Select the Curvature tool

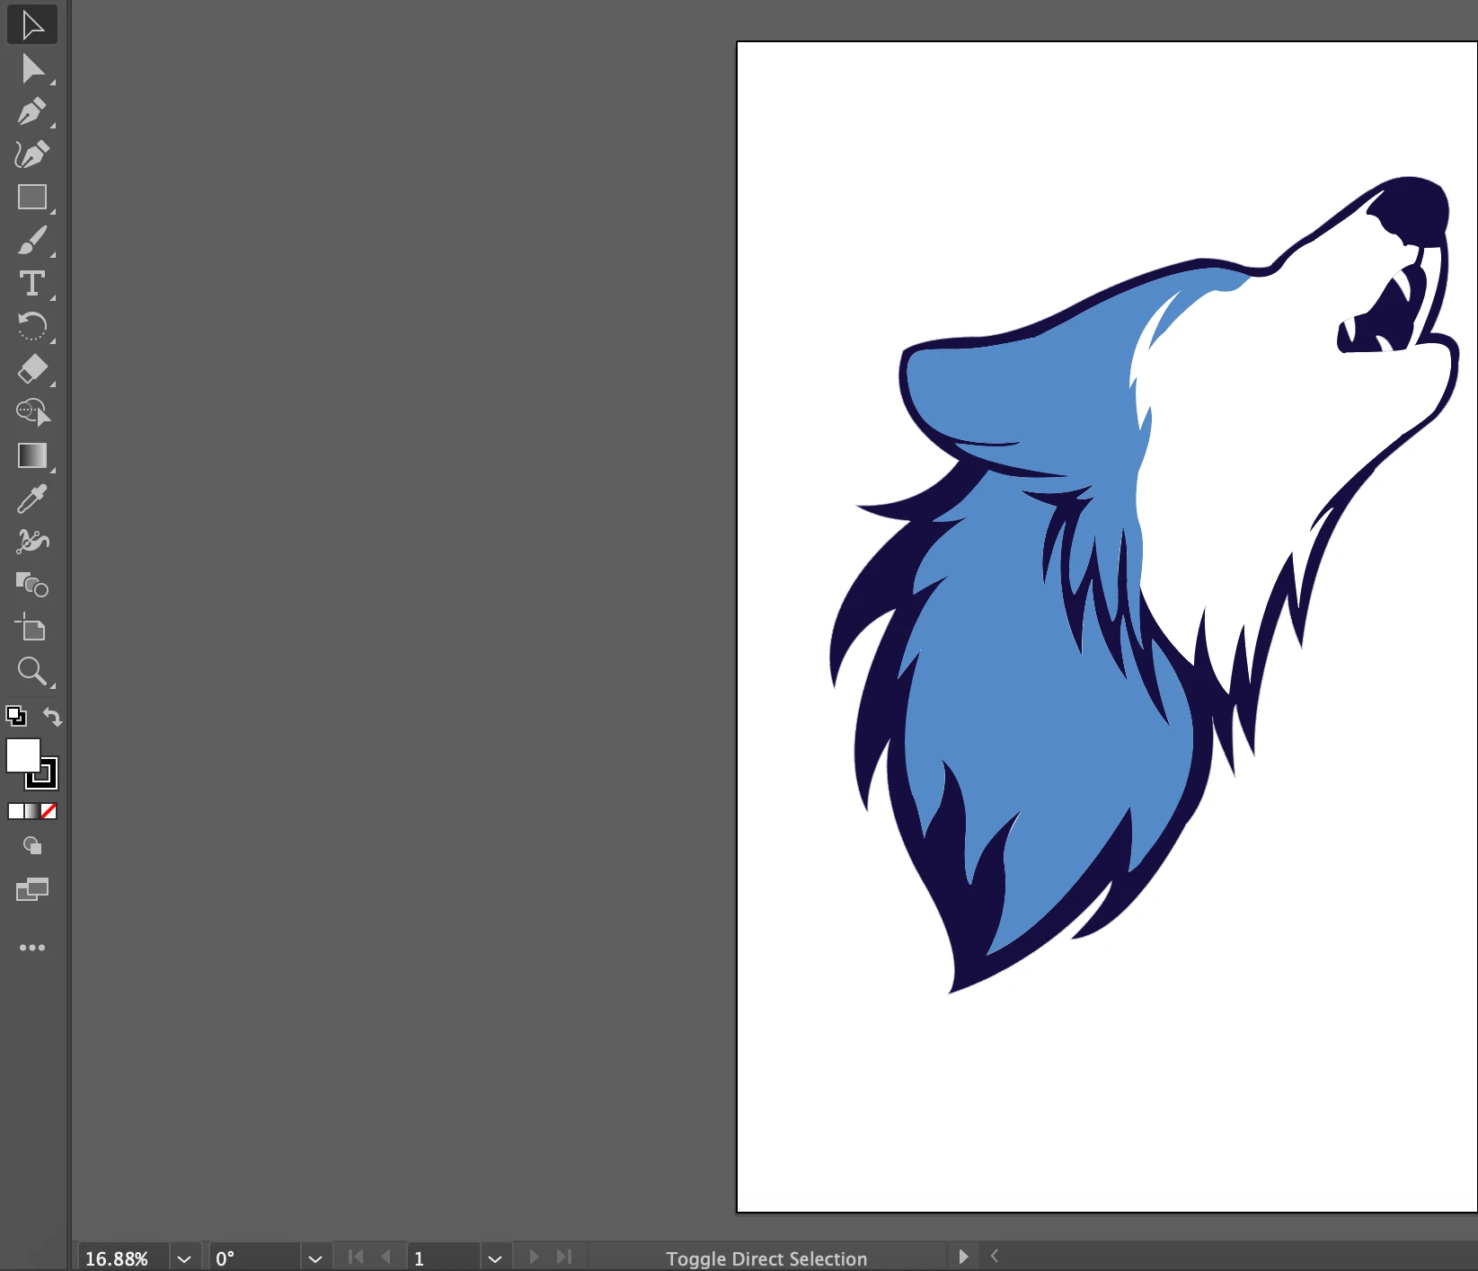point(32,154)
